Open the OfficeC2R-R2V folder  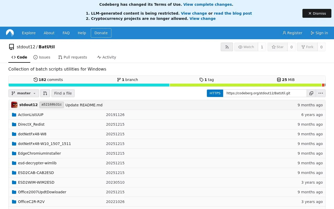pyautogui.click(x=31, y=202)
